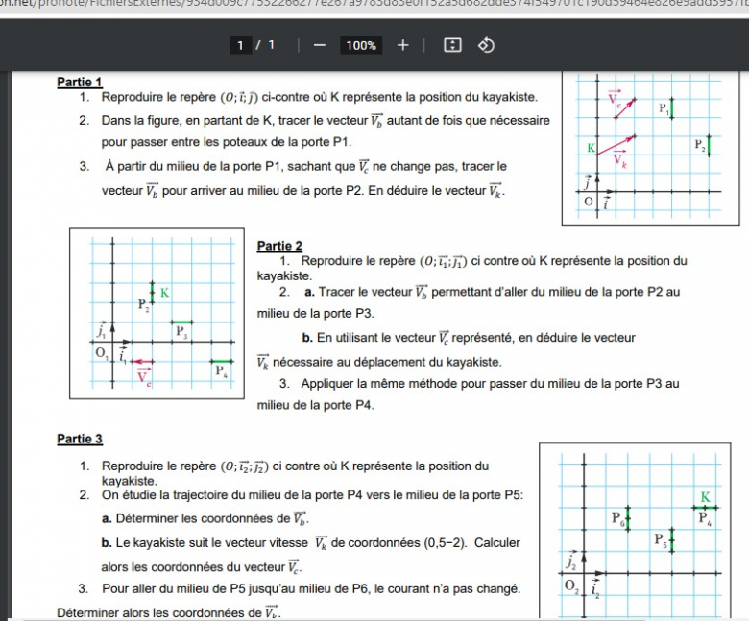Click text 'milieu de la porte P4.'

[x=315, y=405]
